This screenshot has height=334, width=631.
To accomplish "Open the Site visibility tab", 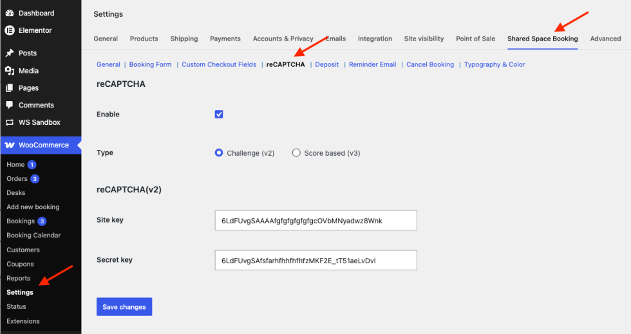I will 424,39.
